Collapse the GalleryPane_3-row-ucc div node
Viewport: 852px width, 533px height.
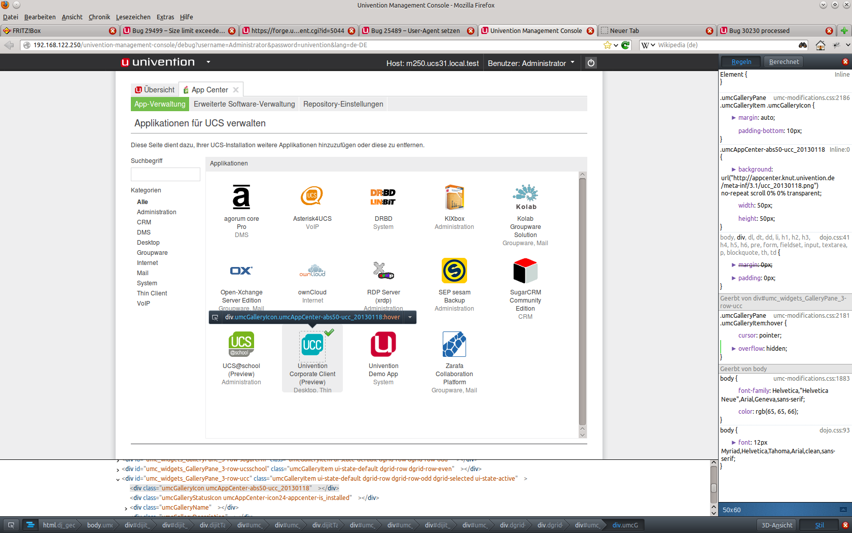pyautogui.click(x=118, y=479)
